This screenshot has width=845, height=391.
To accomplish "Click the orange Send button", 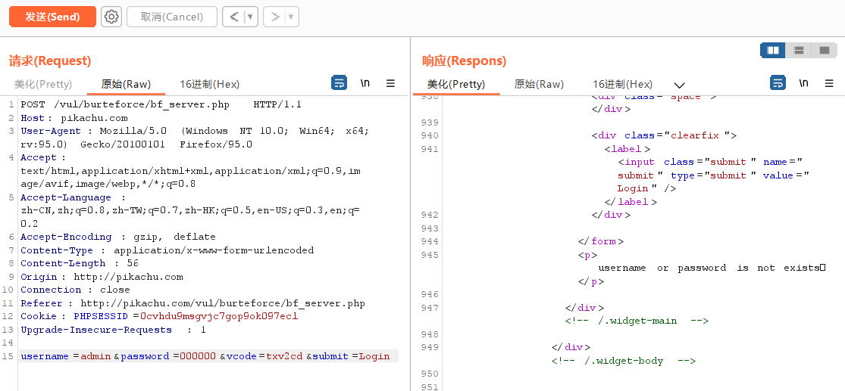I will point(52,17).
